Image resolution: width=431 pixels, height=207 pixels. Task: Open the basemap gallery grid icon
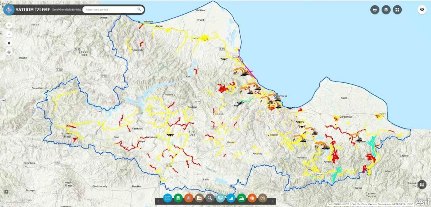click(x=397, y=10)
